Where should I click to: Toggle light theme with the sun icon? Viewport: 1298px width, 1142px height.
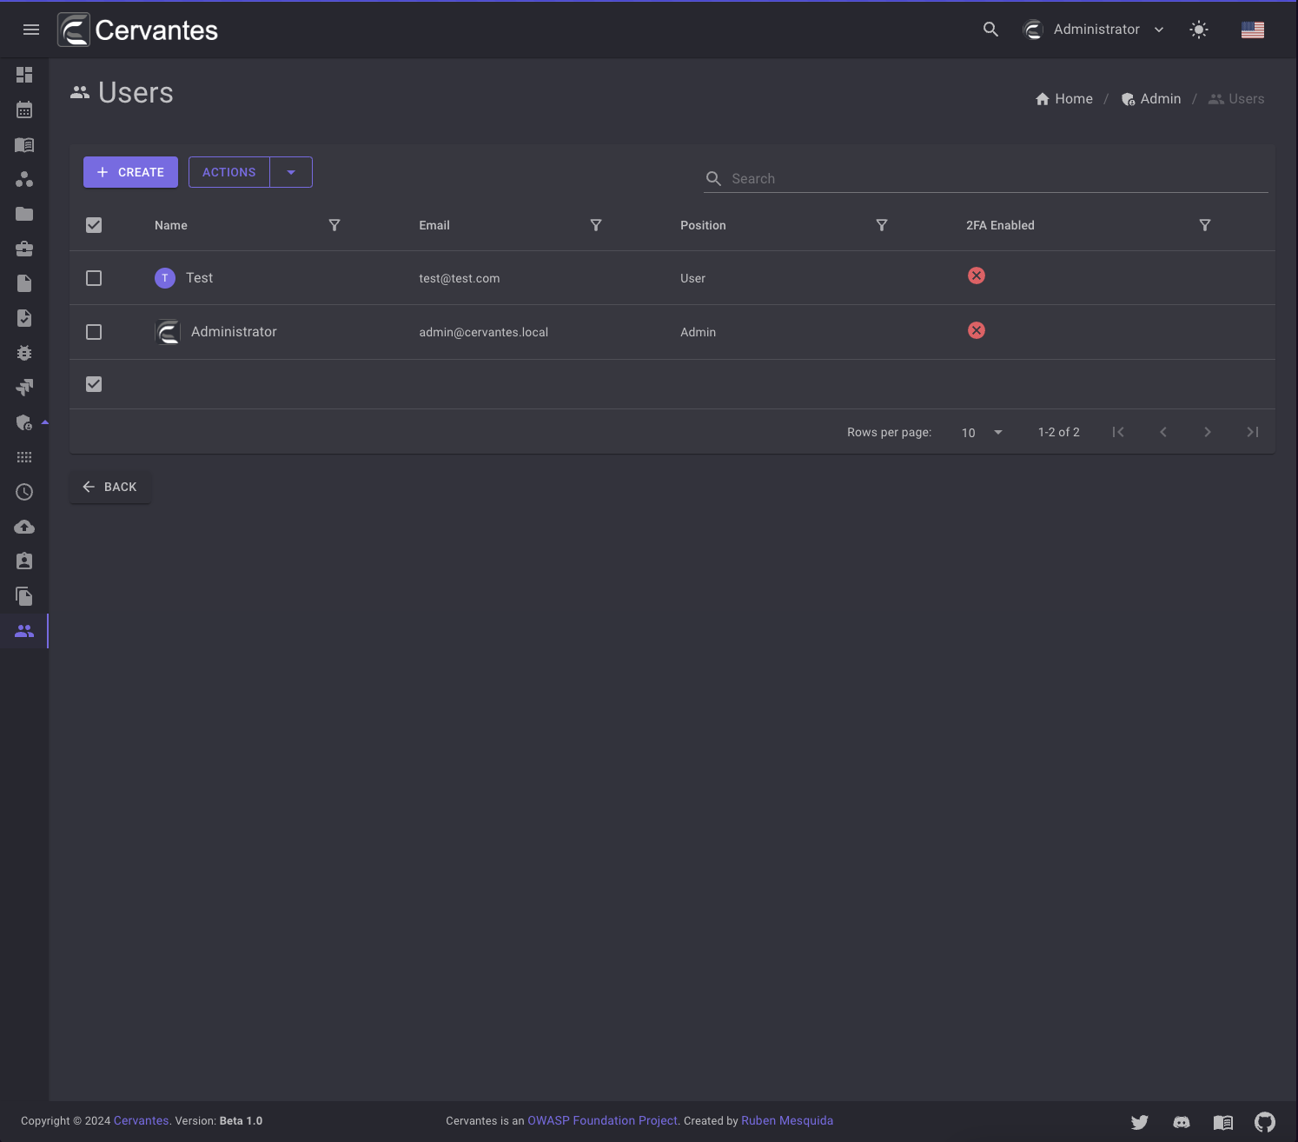point(1199,30)
